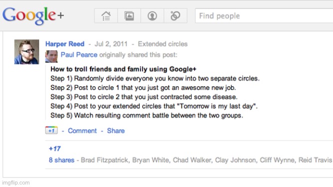Open the Harper Reed name link
333x187 pixels.
tap(65, 44)
